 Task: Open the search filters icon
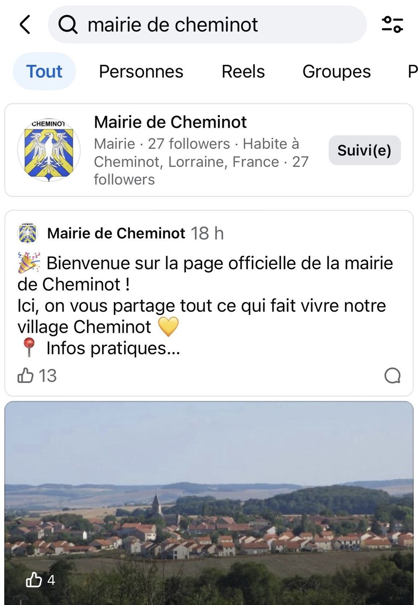[x=392, y=25]
